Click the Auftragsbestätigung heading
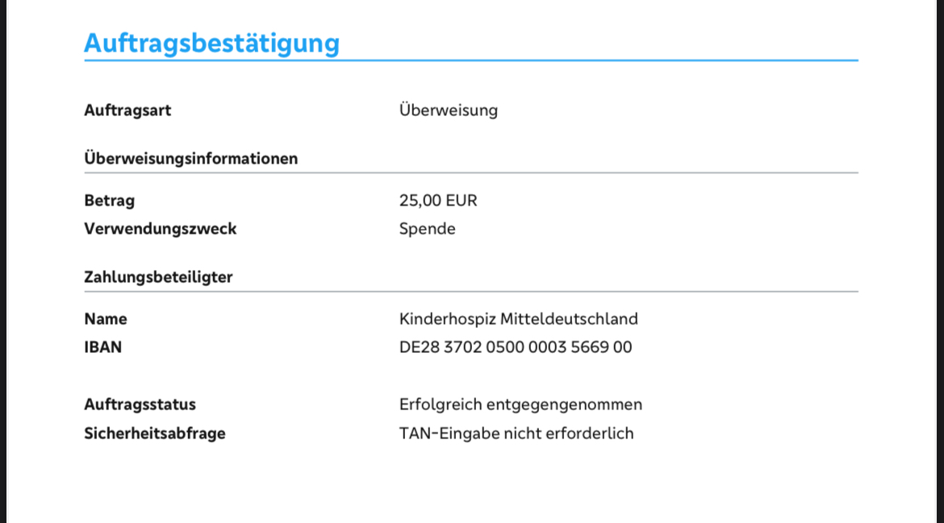The image size is (944, 523). [211, 43]
